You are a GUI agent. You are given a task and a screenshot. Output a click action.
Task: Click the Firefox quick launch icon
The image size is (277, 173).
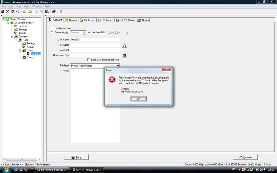pyautogui.click(x=26, y=170)
